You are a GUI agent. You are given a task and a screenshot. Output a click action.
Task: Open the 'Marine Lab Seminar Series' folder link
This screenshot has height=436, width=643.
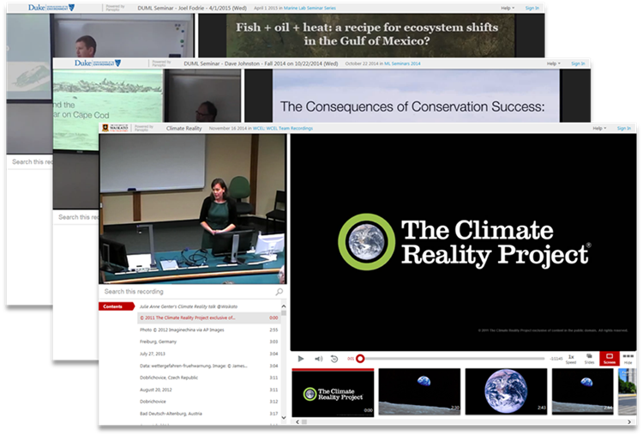(x=310, y=8)
